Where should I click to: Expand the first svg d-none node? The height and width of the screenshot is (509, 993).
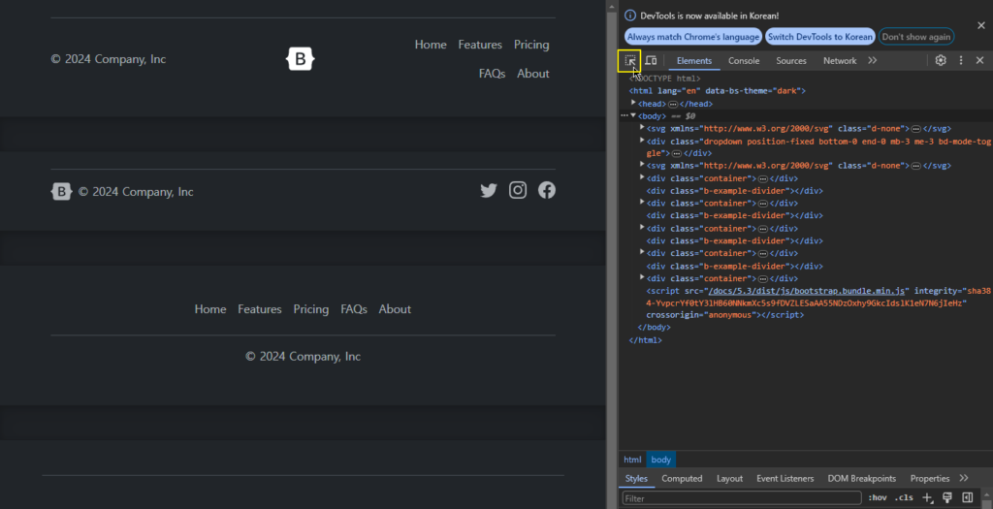tap(642, 128)
